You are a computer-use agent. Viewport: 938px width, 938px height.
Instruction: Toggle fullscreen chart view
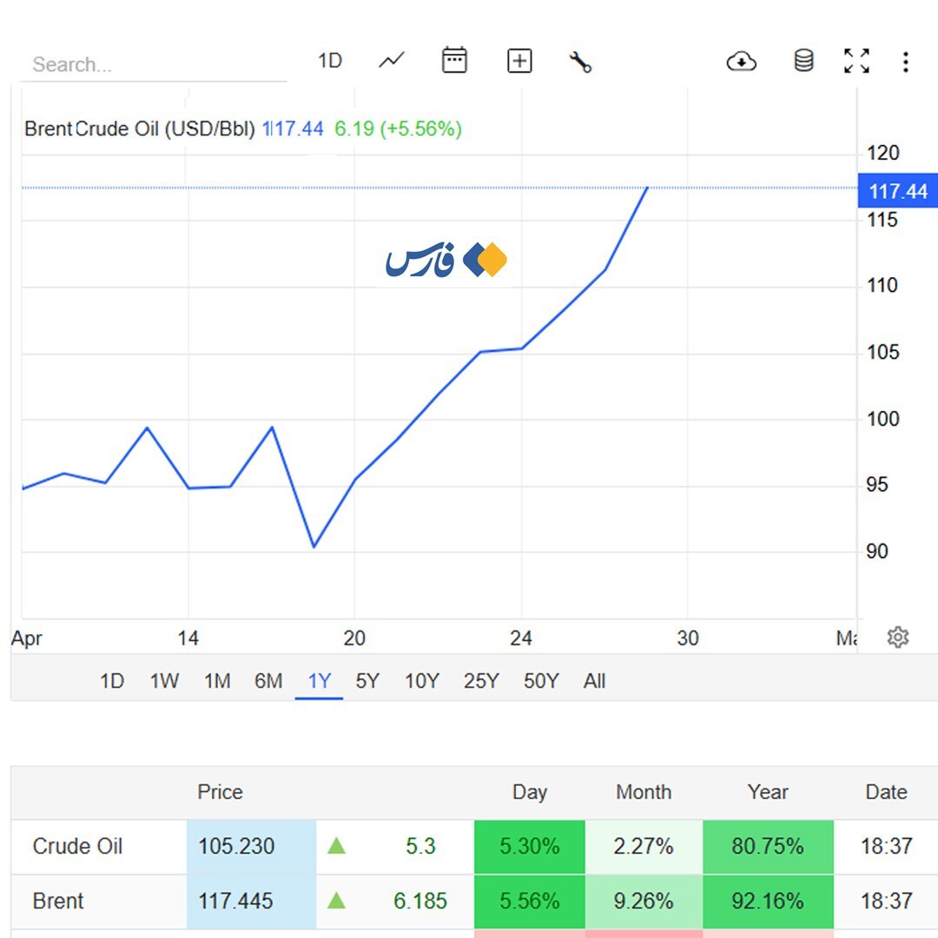coord(856,61)
